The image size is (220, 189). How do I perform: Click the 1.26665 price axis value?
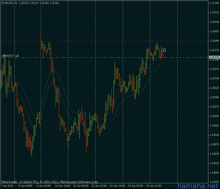coord(214,31)
